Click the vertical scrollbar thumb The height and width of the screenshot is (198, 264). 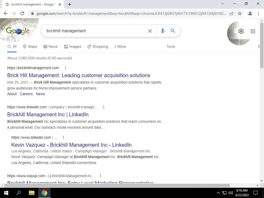click(262, 45)
